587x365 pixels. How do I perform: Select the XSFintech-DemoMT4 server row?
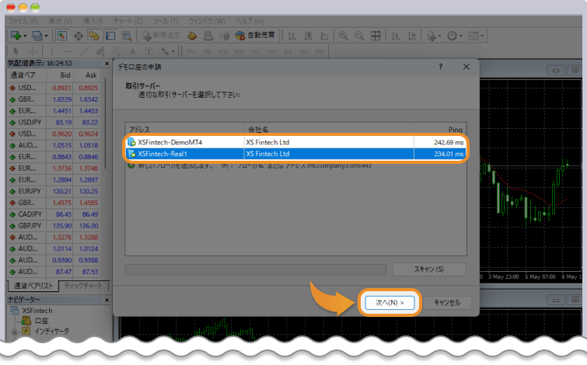[295, 142]
